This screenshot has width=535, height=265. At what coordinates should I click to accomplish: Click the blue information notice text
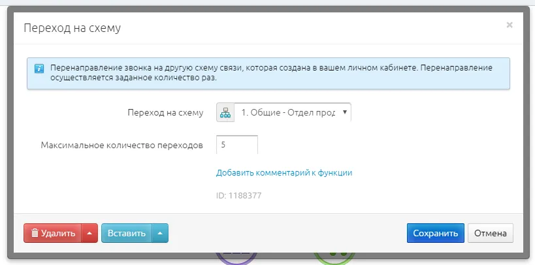(x=271, y=72)
